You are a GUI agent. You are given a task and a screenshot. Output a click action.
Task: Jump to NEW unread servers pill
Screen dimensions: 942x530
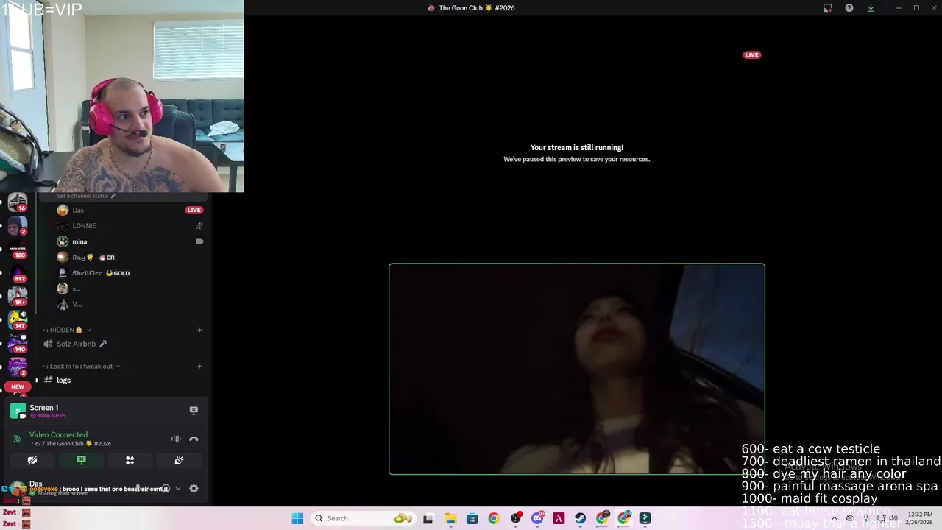[x=18, y=386]
